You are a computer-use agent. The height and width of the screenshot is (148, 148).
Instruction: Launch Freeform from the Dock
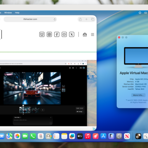(72, 136)
